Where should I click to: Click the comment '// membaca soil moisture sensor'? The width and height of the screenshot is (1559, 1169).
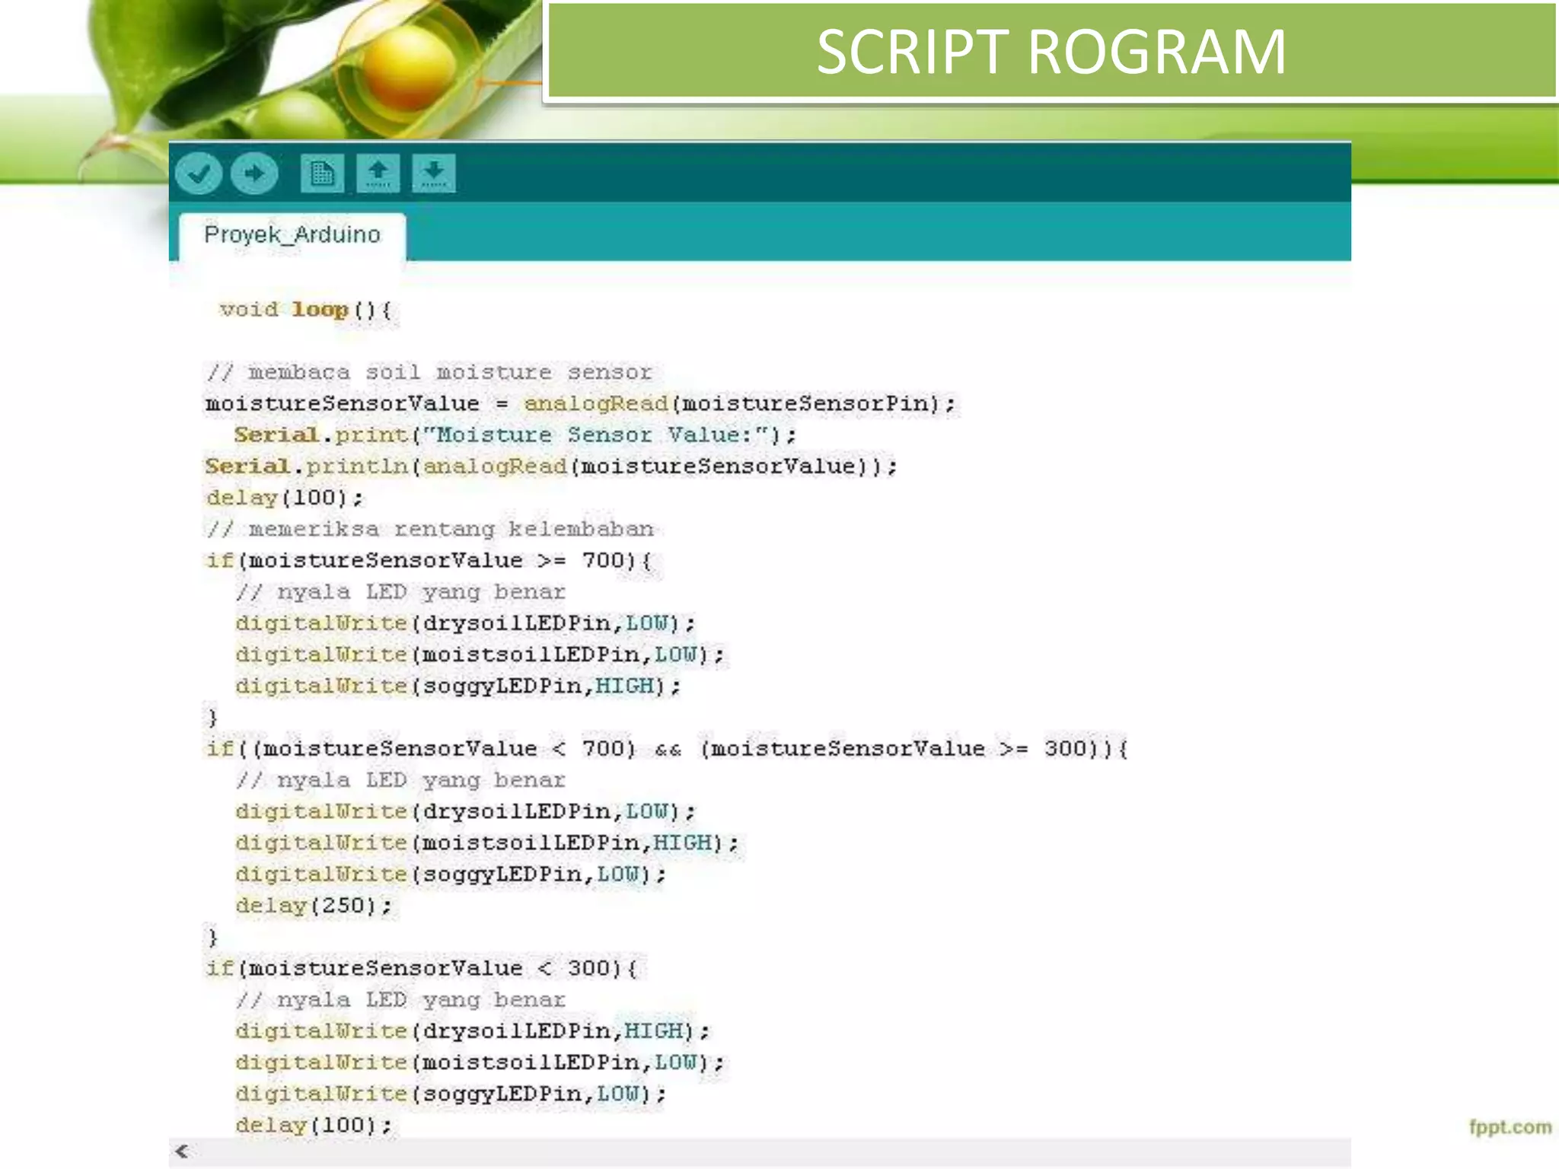(x=429, y=372)
